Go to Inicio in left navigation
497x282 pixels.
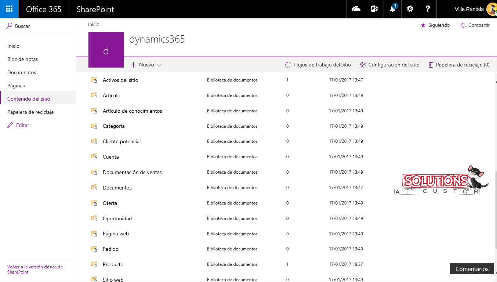click(x=13, y=46)
